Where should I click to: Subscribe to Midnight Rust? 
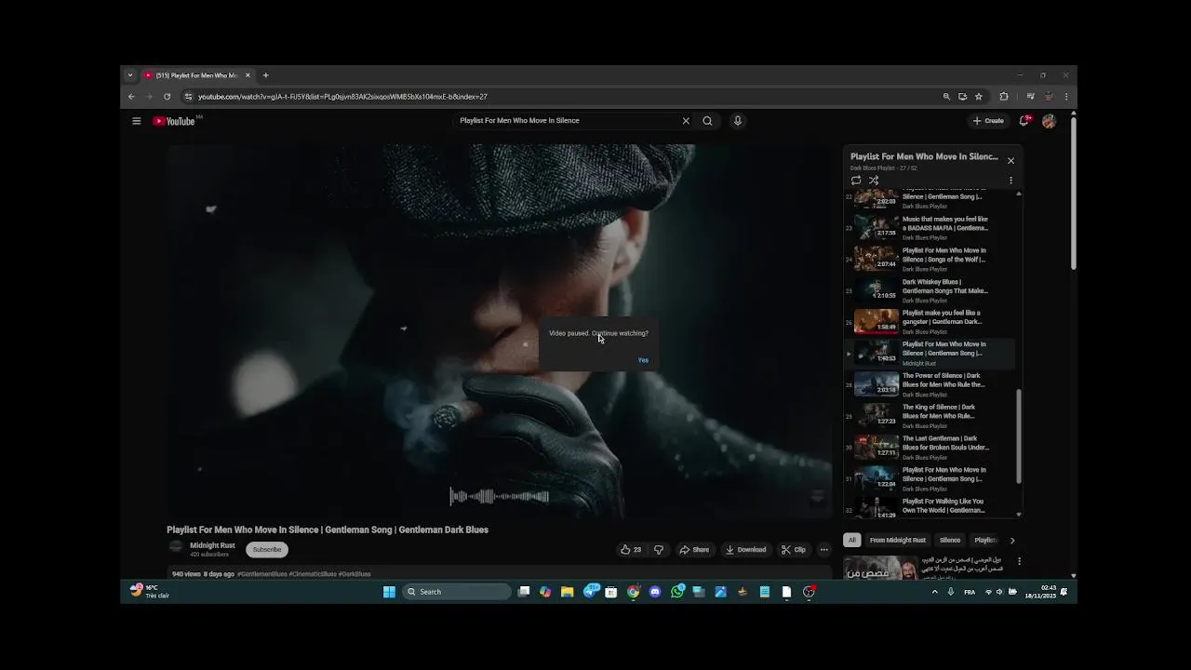coord(267,549)
